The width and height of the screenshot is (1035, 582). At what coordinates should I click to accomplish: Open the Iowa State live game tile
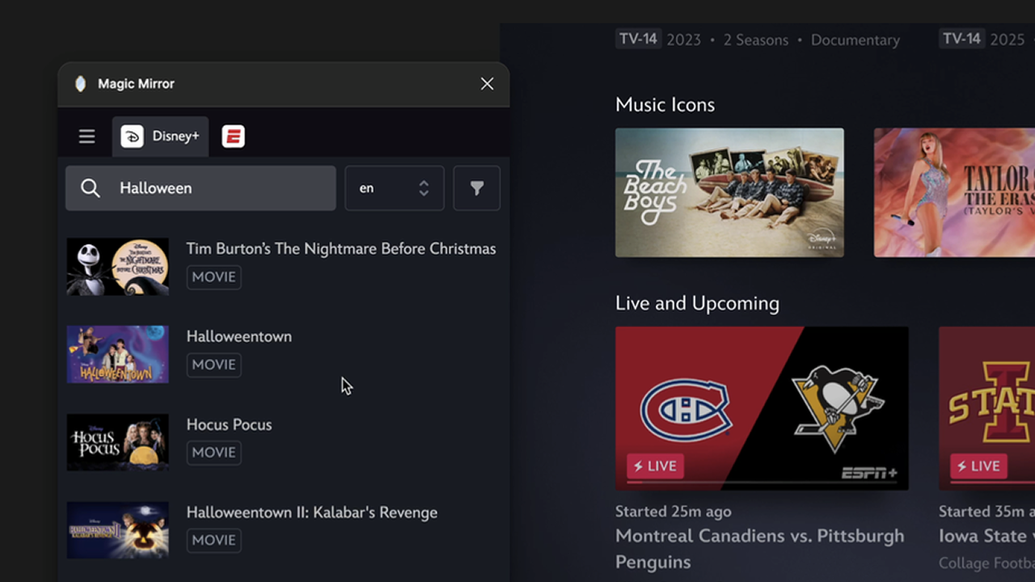[986, 408]
